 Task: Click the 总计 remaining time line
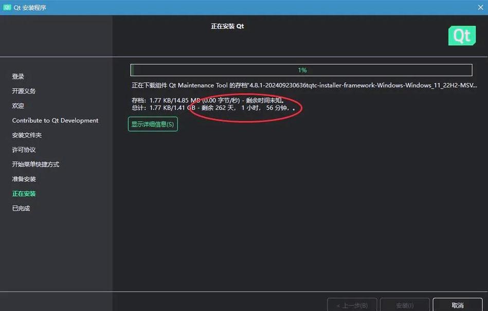pos(213,108)
